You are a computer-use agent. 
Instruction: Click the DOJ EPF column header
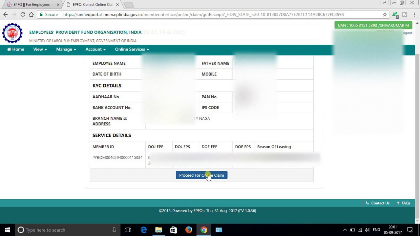pyautogui.click(x=156, y=147)
